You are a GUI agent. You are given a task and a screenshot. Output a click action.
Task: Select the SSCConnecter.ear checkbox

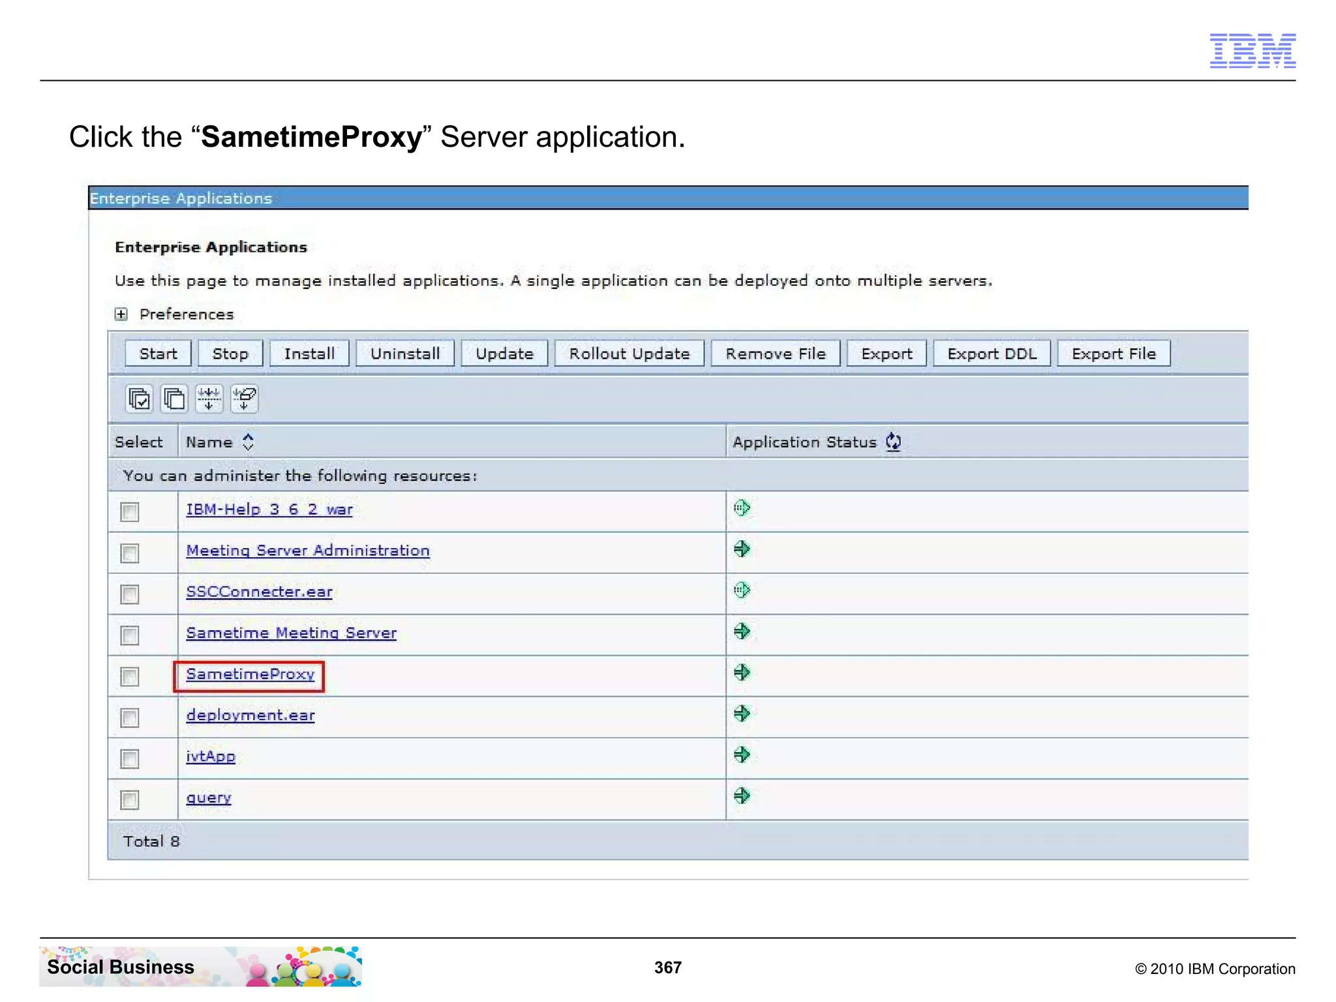point(130,594)
